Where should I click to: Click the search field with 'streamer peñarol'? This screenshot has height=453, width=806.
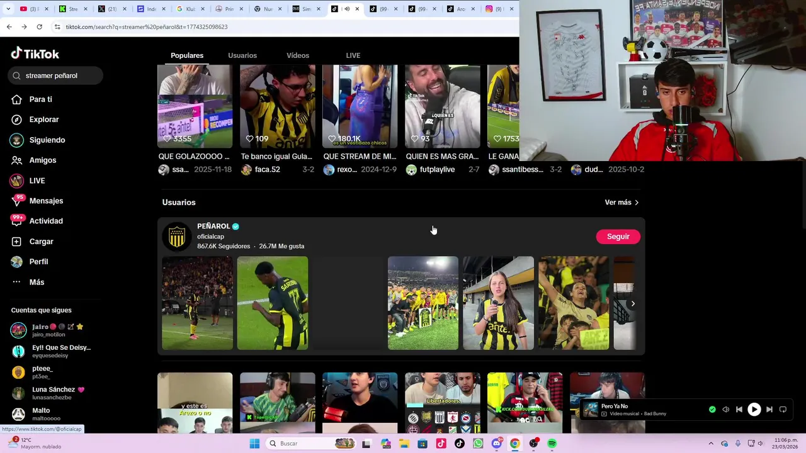56,75
